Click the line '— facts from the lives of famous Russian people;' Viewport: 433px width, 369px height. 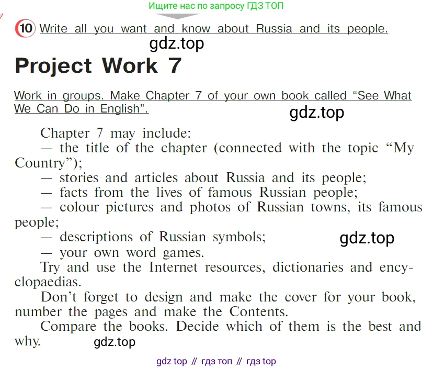[199, 193]
